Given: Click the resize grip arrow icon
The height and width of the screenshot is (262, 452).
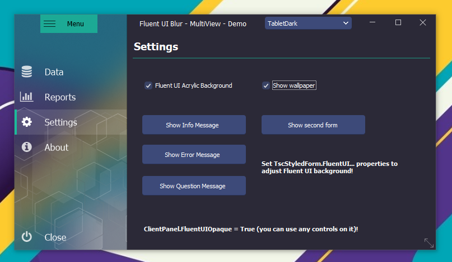Looking at the screenshot, I should click(429, 243).
